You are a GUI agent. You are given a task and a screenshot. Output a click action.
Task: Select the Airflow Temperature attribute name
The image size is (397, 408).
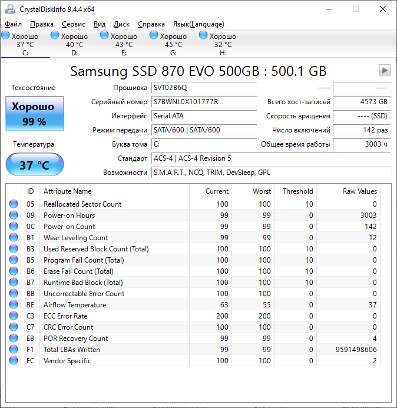coord(75,305)
